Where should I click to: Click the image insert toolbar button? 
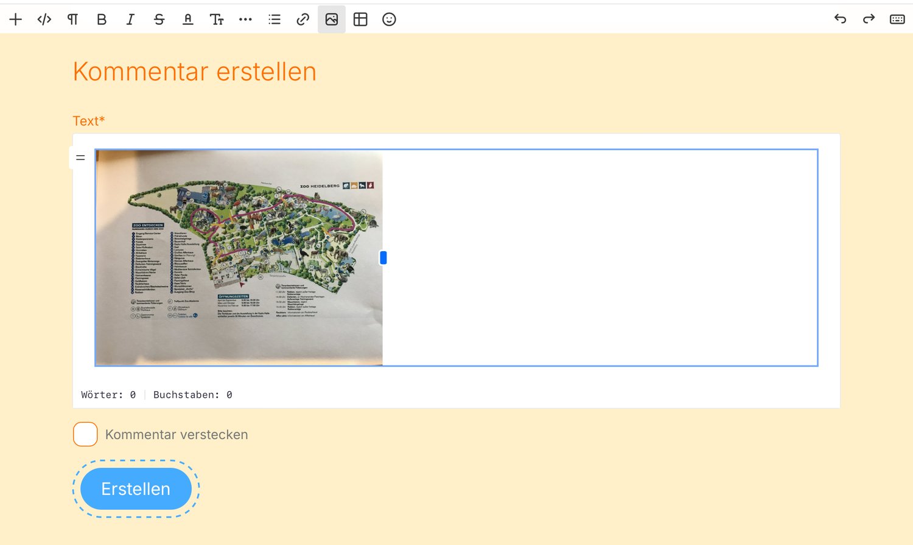click(332, 19)
